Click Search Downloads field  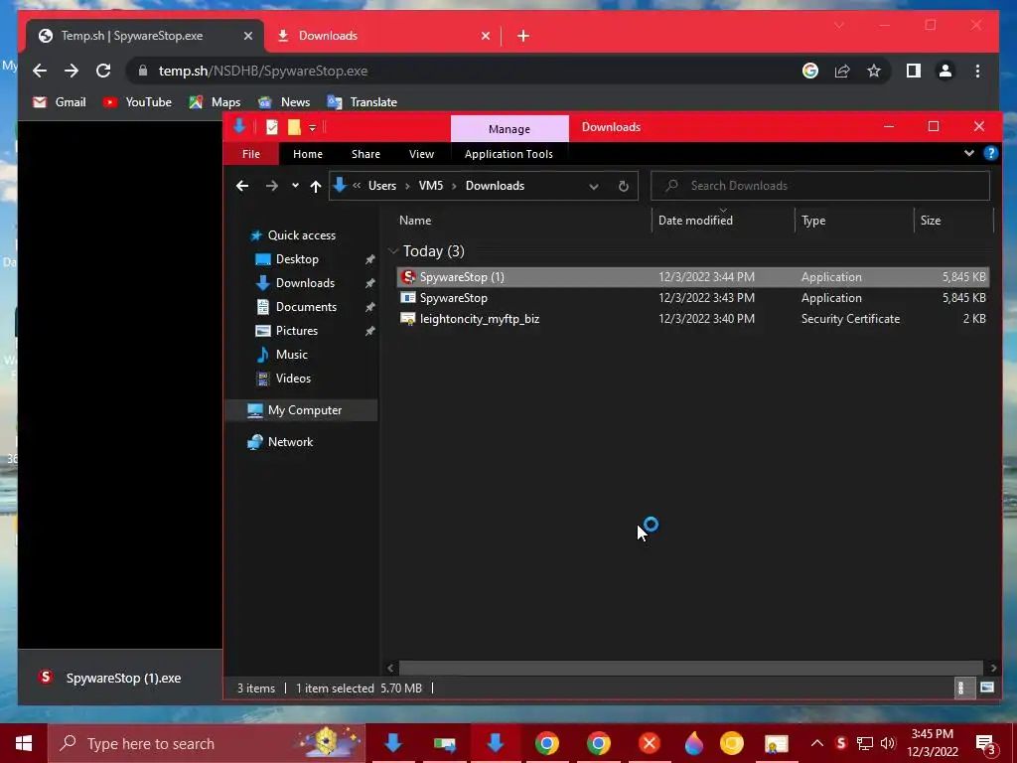(819, 186)
